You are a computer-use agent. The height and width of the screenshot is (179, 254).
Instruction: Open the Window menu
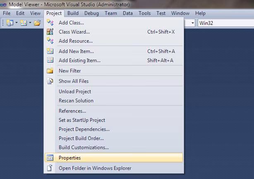[x=180, y=13]
